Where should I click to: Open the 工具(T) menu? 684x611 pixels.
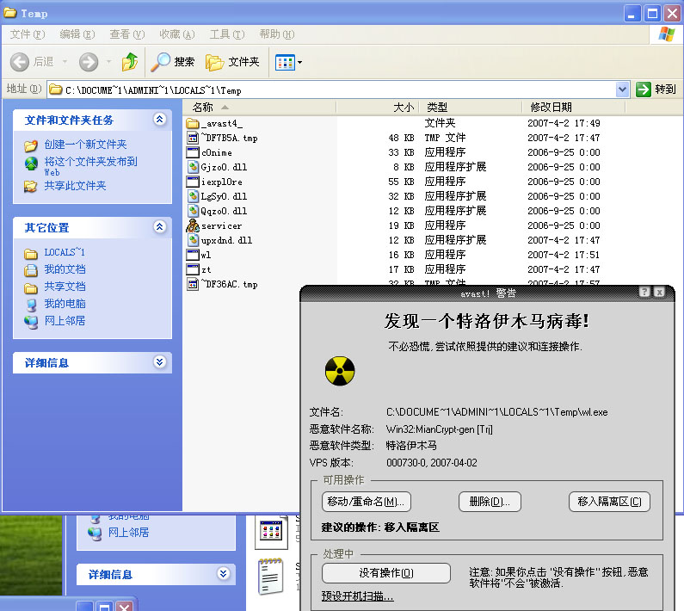point(226,34)
